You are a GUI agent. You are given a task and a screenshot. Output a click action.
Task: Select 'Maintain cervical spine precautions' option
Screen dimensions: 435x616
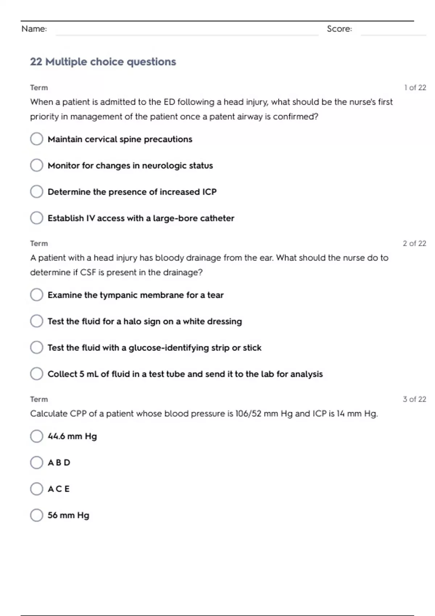tap(37, 139)
